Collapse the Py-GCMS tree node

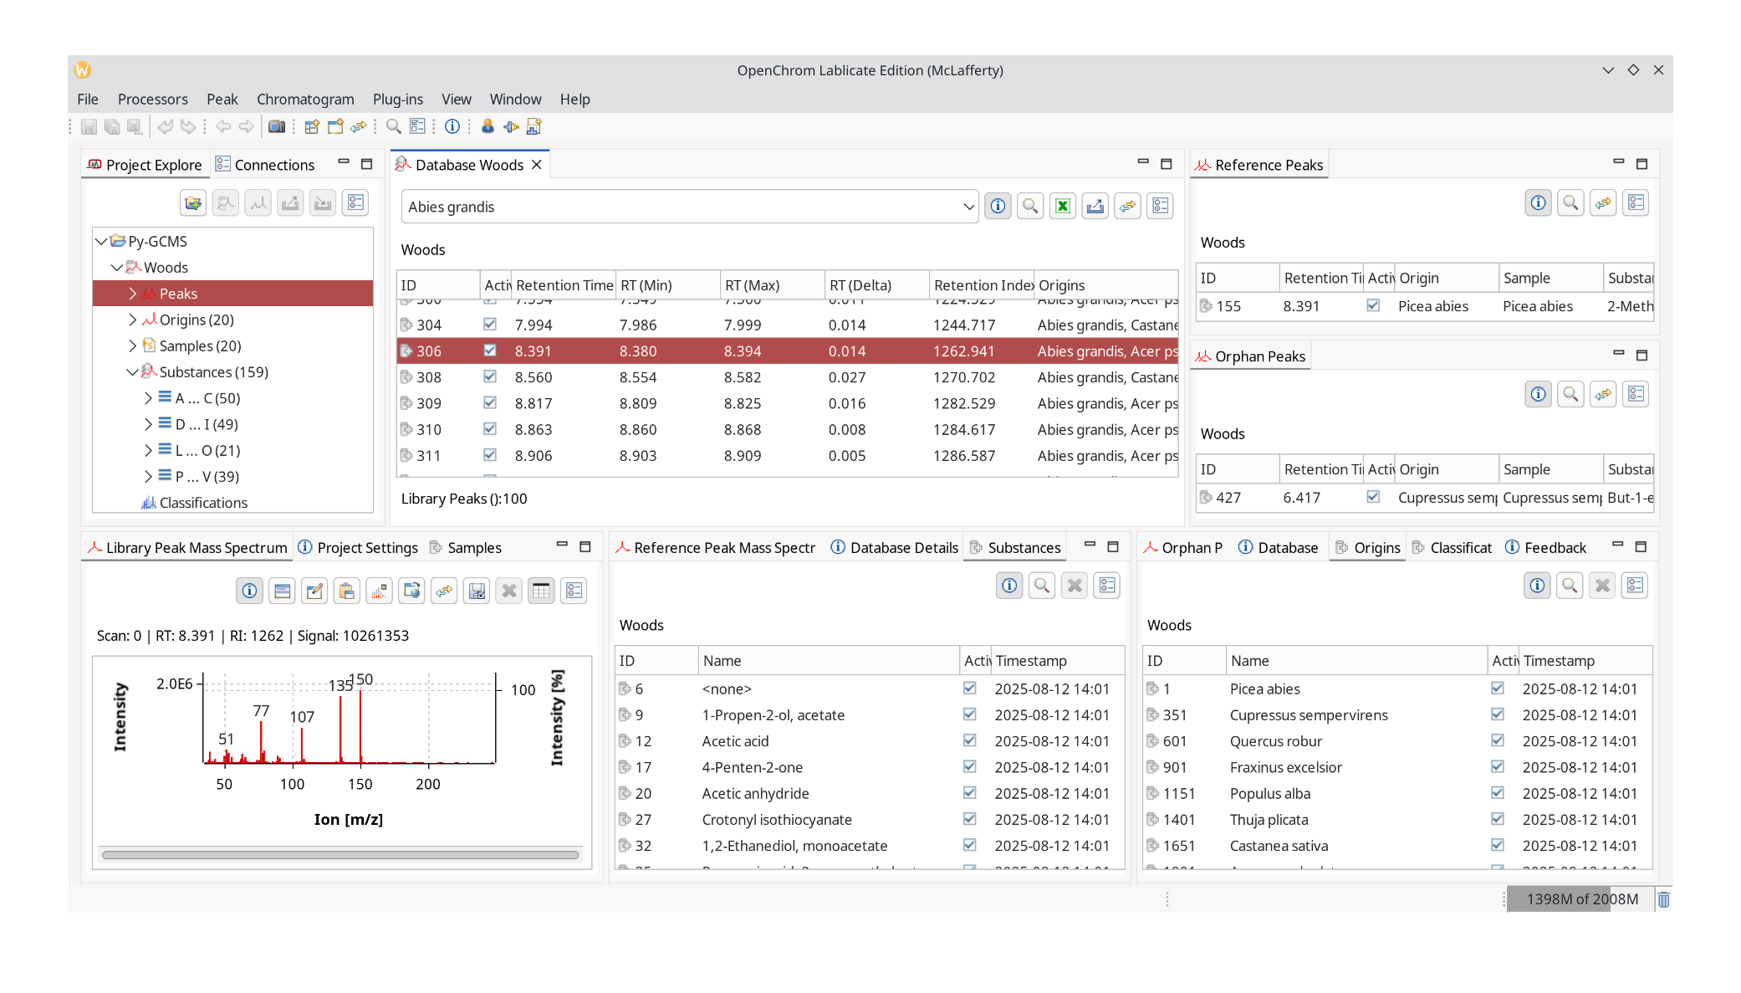click(x=101, y=242)
